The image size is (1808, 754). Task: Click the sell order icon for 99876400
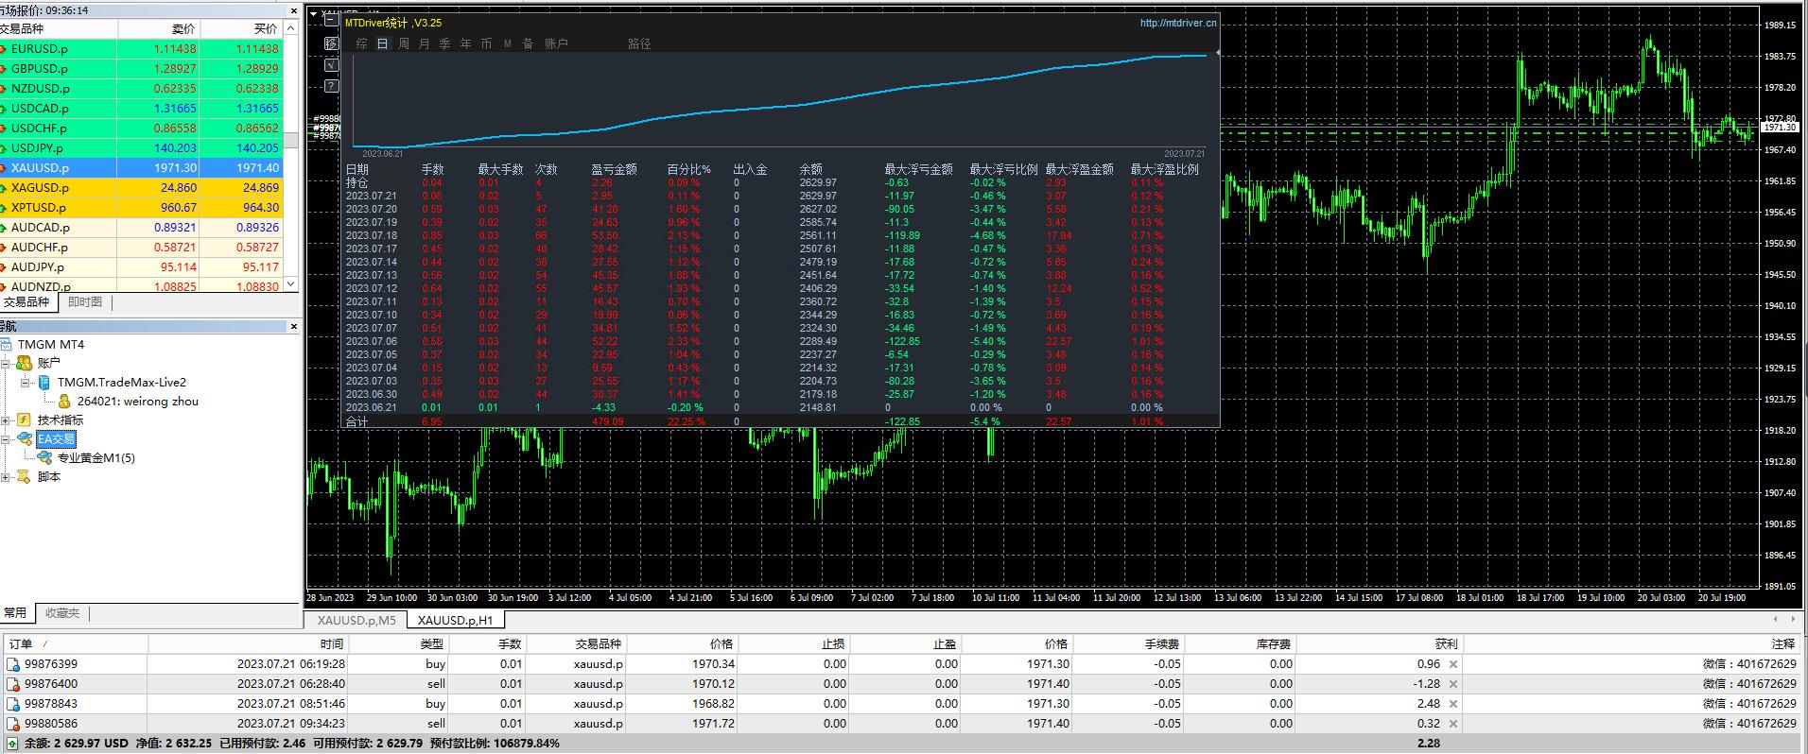[13, 684]
